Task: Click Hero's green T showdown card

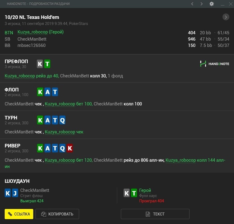Action: pyautogui.click(x=134, y=193)
